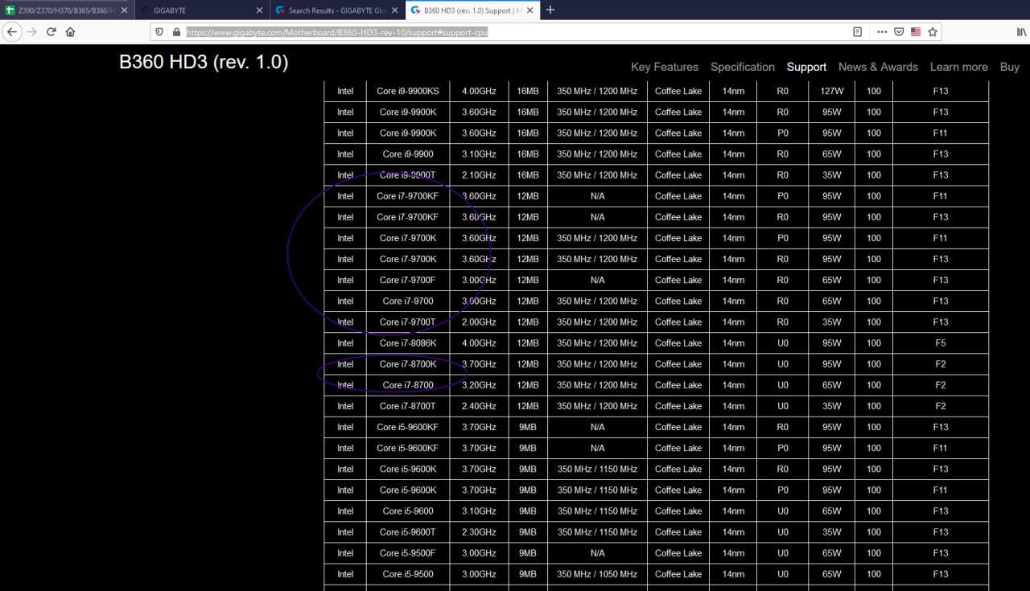Select the Core i9-9900 model cell
Image resolution: width=1030 pixels, height=591 pixels.
point(408,154)
